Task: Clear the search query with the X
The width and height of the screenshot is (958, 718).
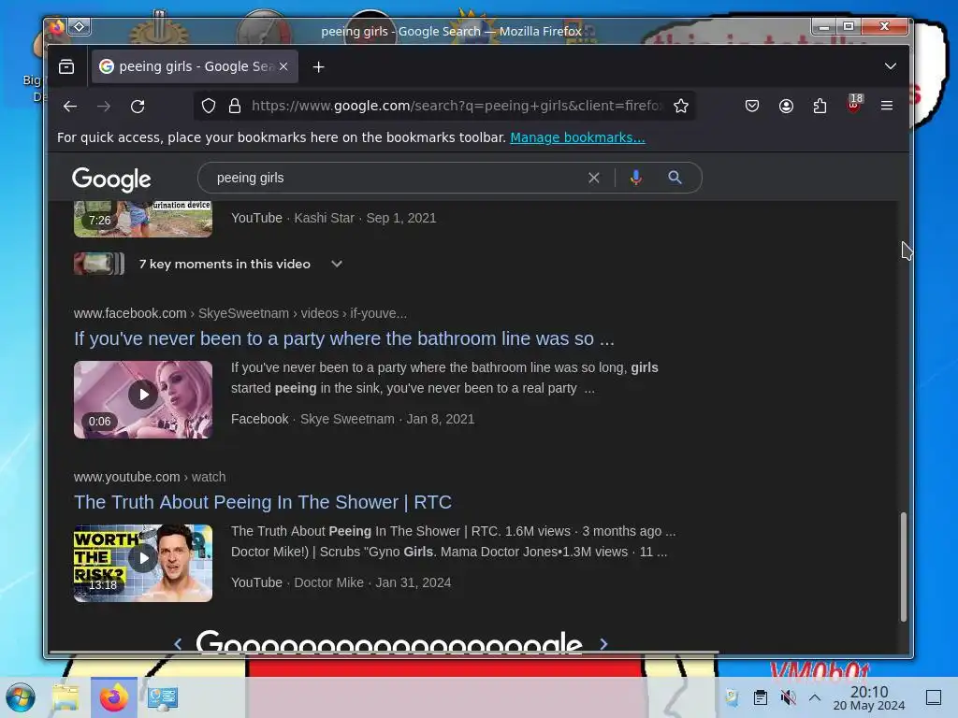Action: coord(593,178)
